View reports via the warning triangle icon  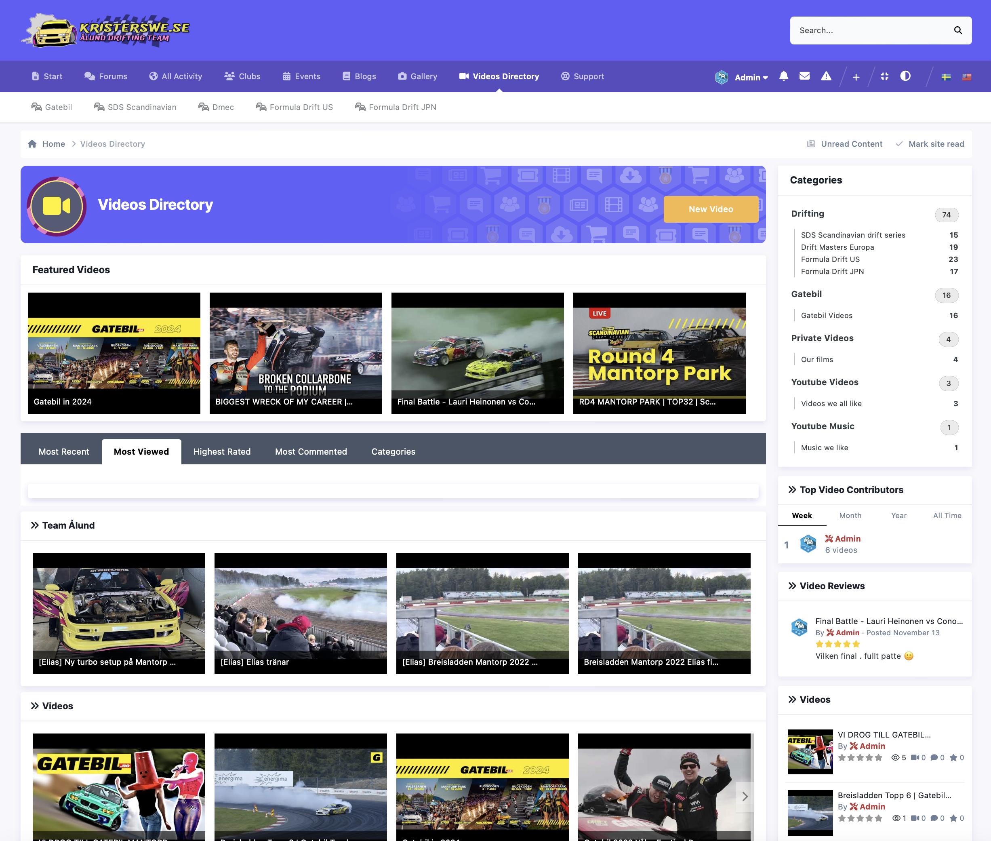826,76
